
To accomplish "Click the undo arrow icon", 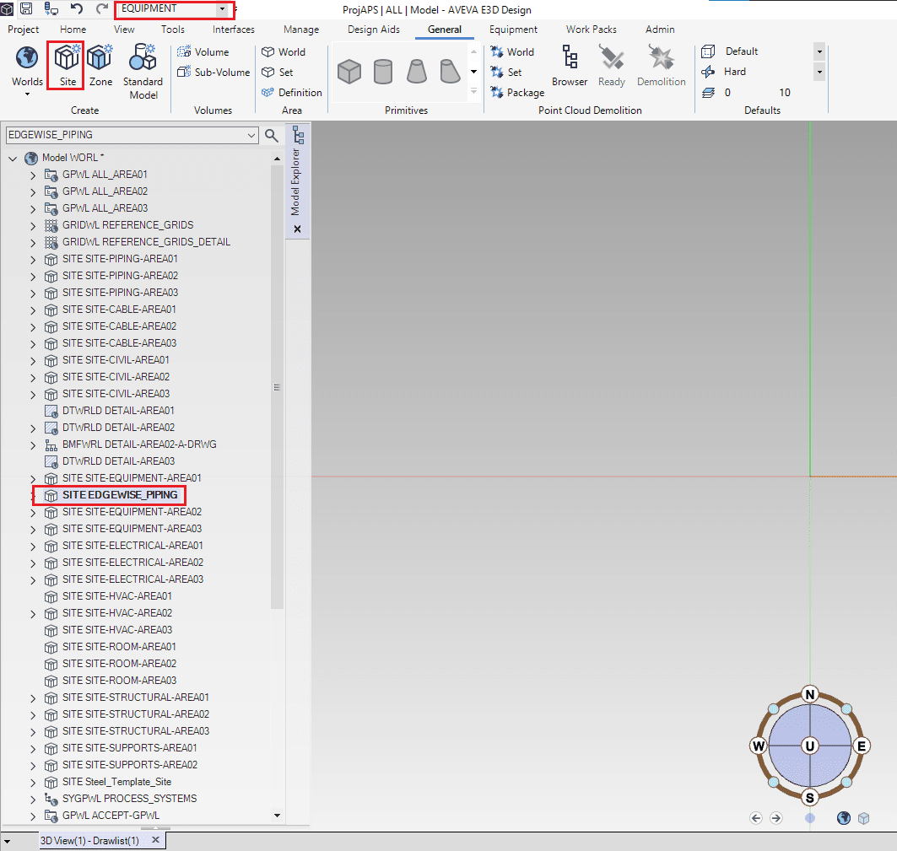I will (77, 8).
